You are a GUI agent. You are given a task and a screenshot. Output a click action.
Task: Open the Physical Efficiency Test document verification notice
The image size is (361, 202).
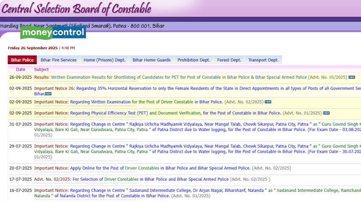coord(175,113)
